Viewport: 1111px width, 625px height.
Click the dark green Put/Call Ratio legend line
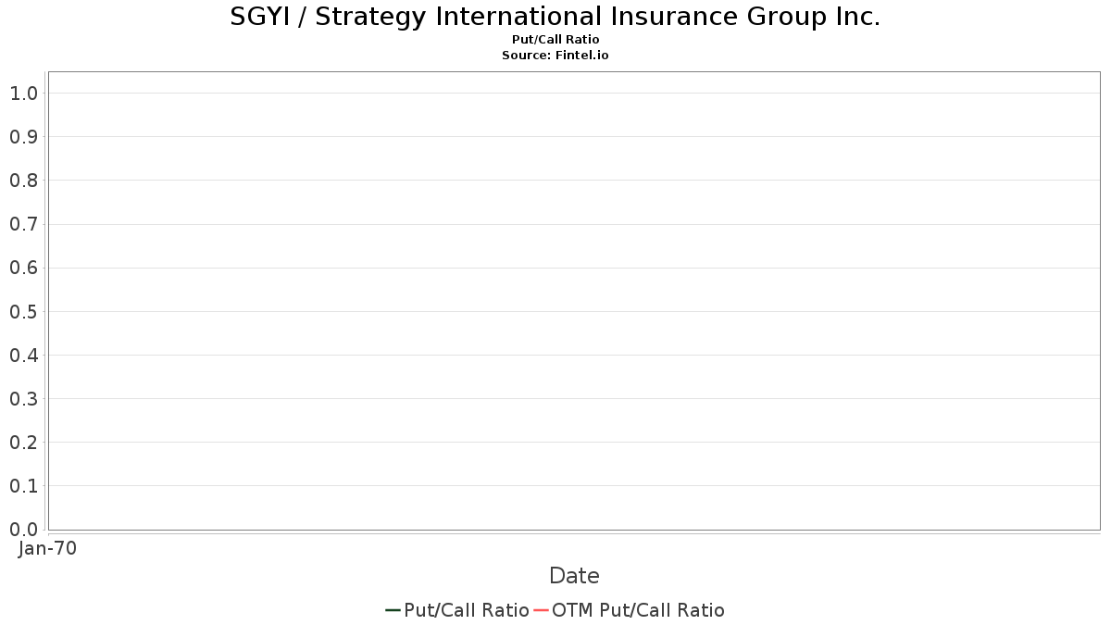(x=393, y=610)
